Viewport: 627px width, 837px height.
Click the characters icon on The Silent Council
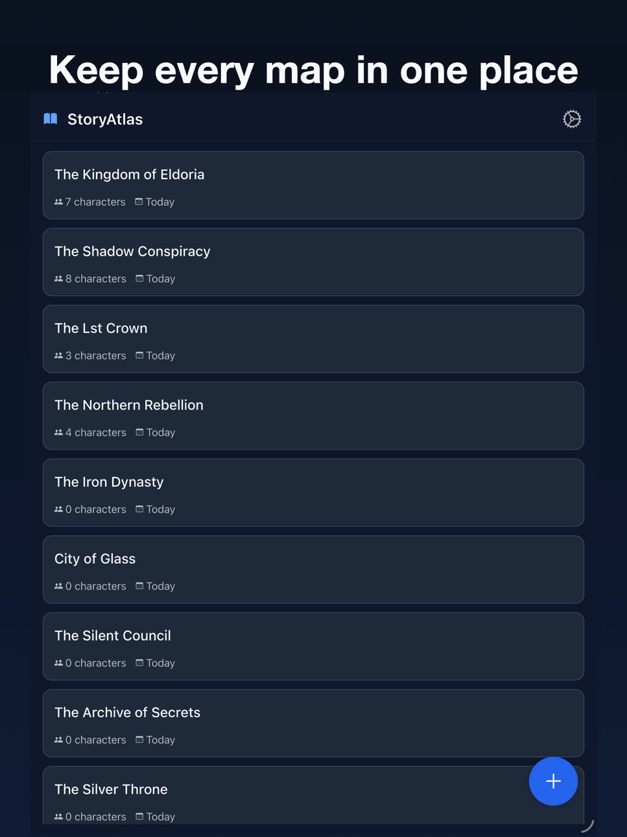(x=58, y=663)
